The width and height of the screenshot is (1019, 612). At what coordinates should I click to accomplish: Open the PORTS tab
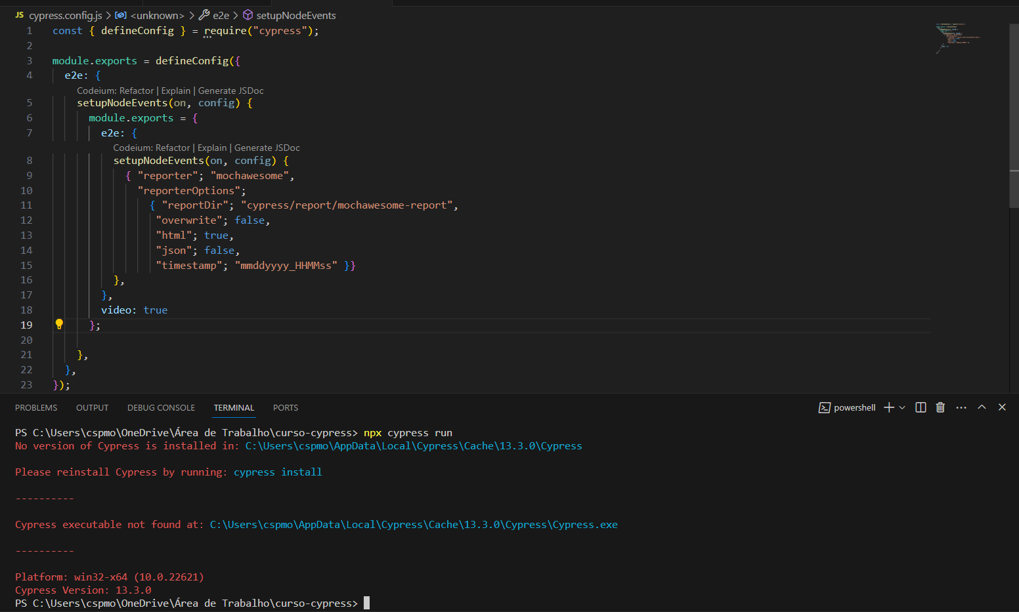(286, 407)
